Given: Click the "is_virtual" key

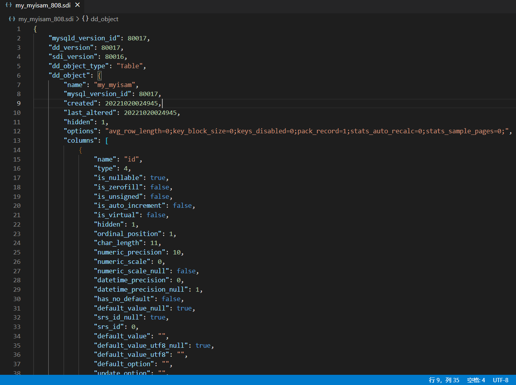Looking at the screenshot, I should point(116,215).
